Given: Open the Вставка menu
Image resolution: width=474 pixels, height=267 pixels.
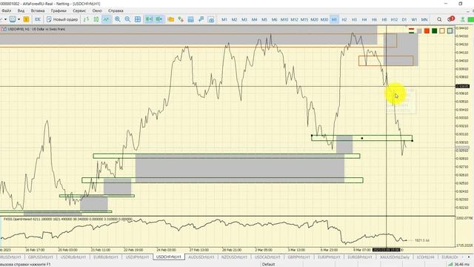Looking at the screenshot, I should 38,10.
